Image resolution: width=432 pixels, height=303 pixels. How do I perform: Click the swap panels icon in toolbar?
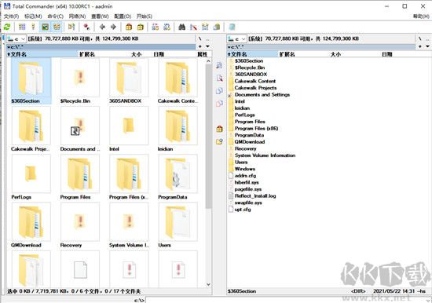click(x=71, y=27)
